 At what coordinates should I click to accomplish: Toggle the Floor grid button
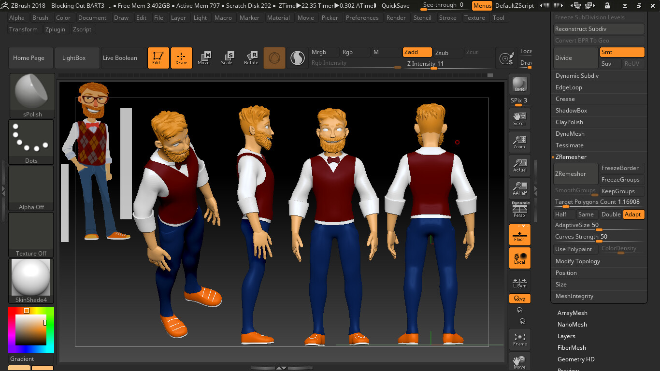coord(520,235)
